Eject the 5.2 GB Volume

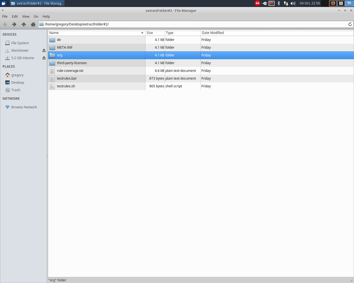[44, 58]
